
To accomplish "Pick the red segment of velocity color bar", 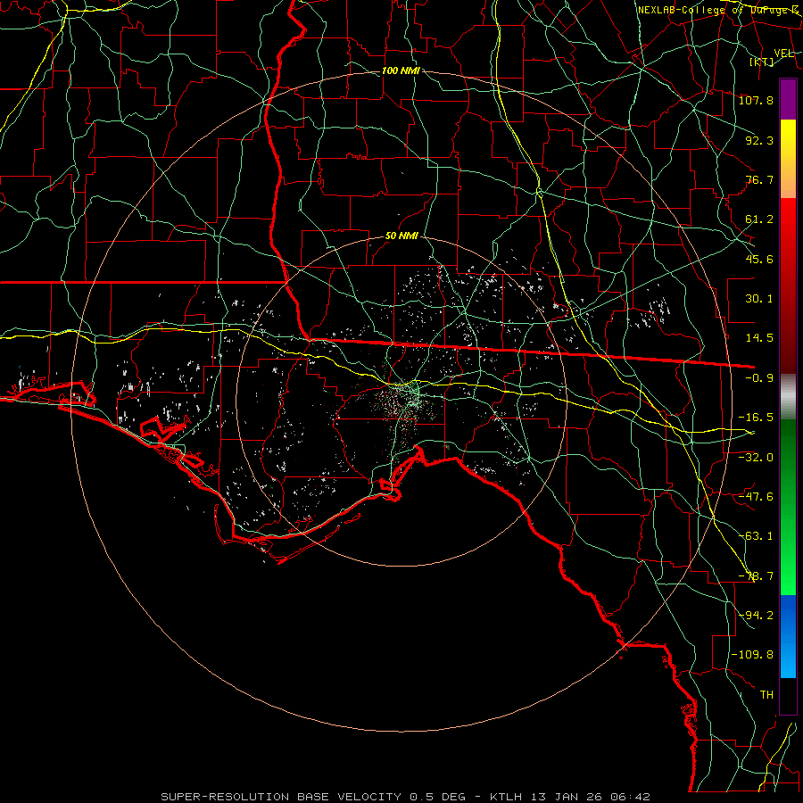I will coord(788,286).
